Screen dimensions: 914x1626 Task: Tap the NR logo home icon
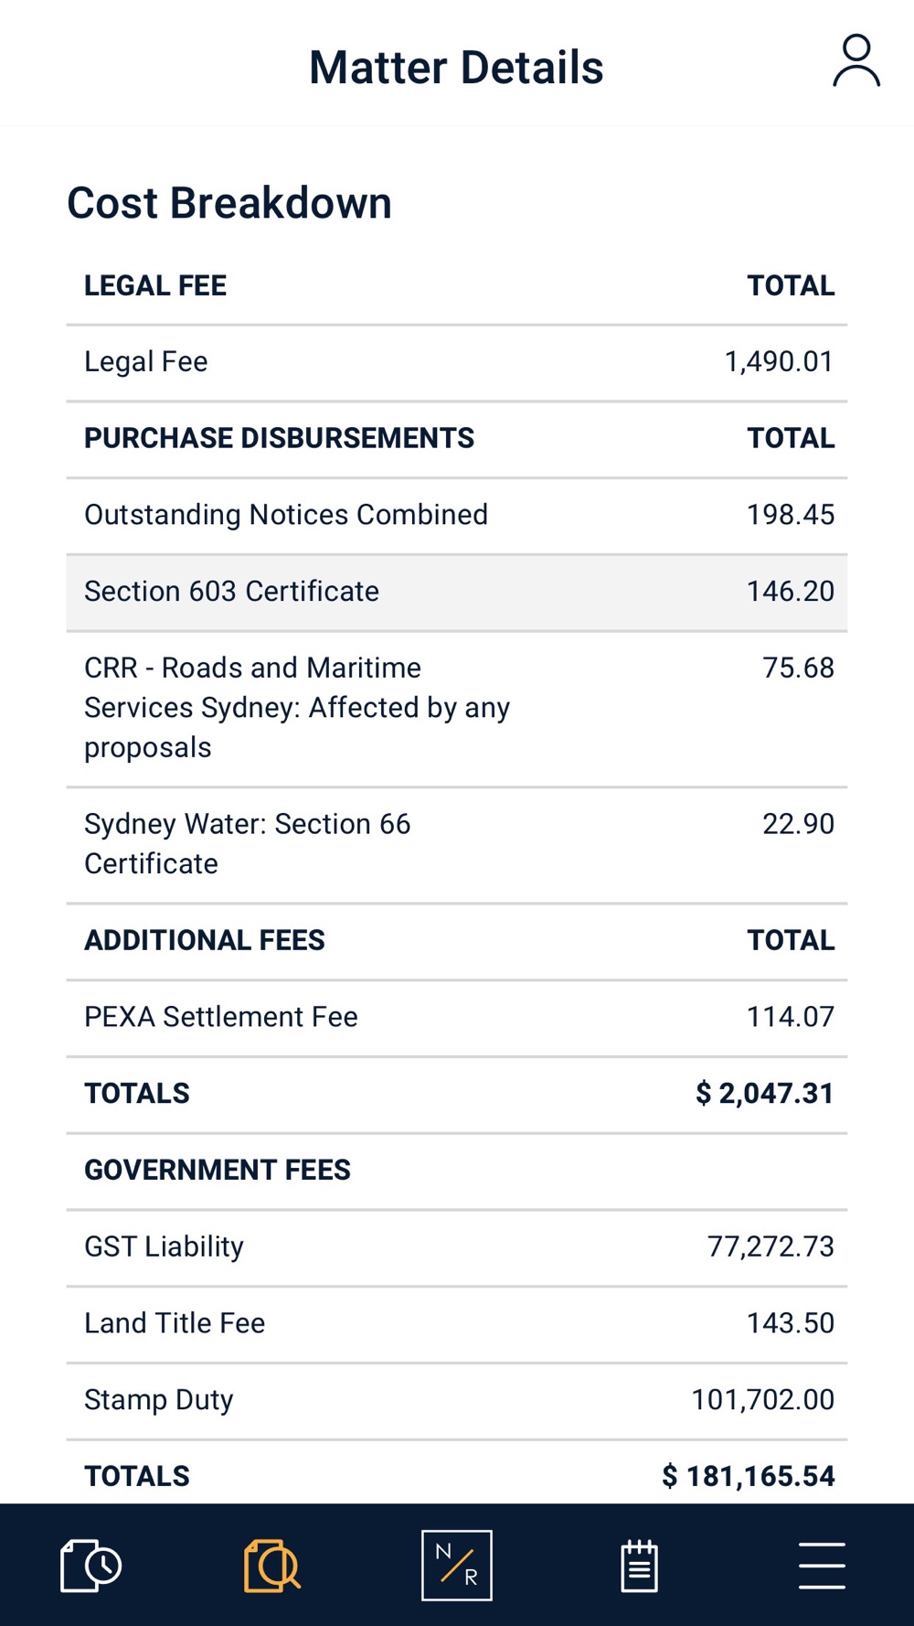click(457, 1566)
